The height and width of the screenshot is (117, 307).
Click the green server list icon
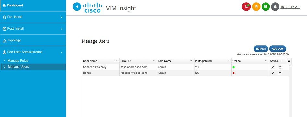click(266, 7)
